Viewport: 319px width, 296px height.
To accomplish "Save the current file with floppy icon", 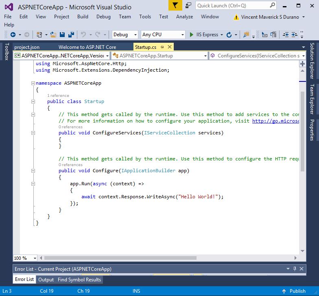I will pos(62,35).
